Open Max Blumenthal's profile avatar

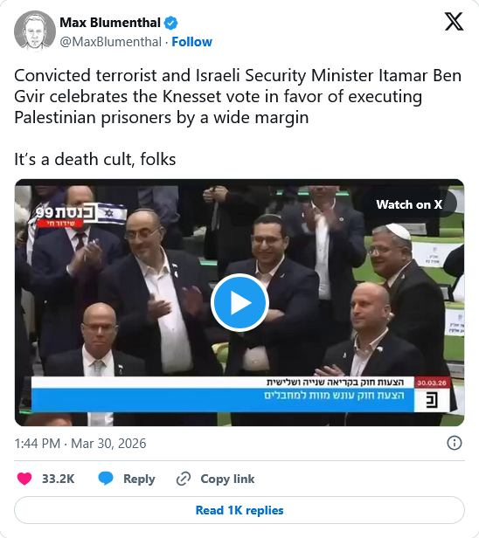35,31
